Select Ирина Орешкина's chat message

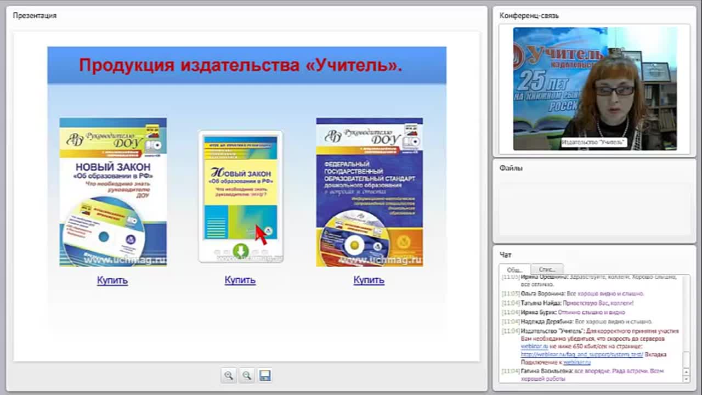pyautogui.click(x=590, y=281)
